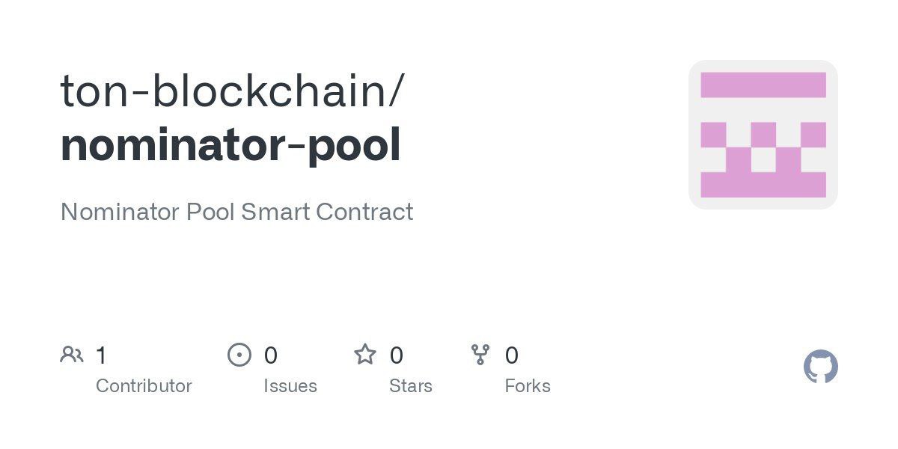Click the top pink bar of identicon
898x449 pixels.
(x=763, y=85)
